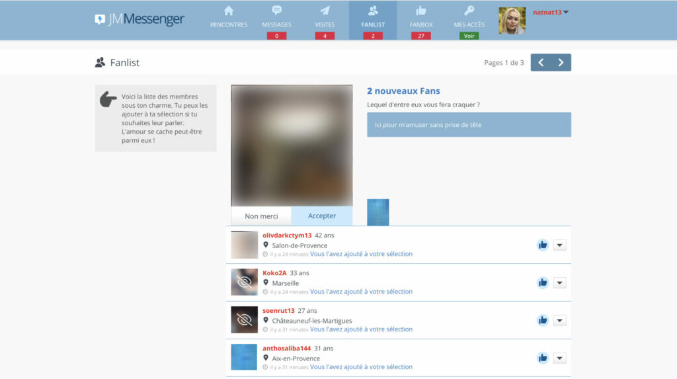Open soenrut13 profile link
Viewport: 677px width, 379px height.
(x=278, y=310)
